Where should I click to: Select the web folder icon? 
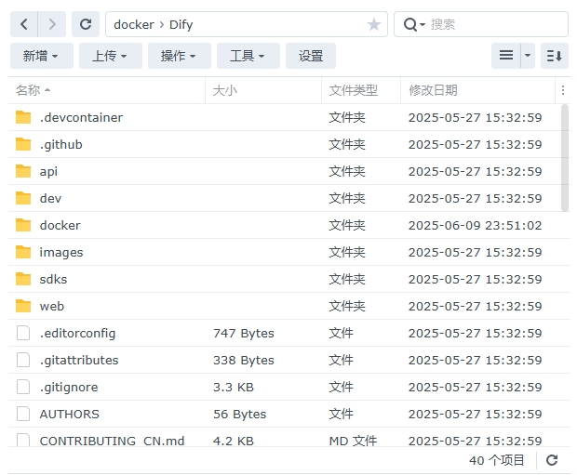[23, 306]
